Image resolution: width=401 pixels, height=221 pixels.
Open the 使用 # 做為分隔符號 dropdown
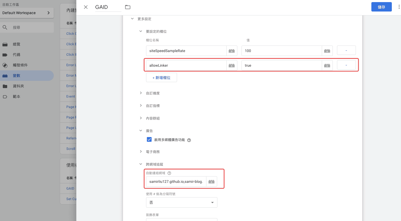(181, 202)
